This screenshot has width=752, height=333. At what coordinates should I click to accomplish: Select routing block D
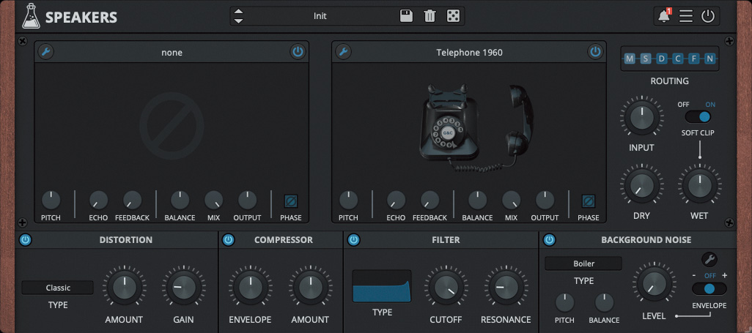point(661,59)
